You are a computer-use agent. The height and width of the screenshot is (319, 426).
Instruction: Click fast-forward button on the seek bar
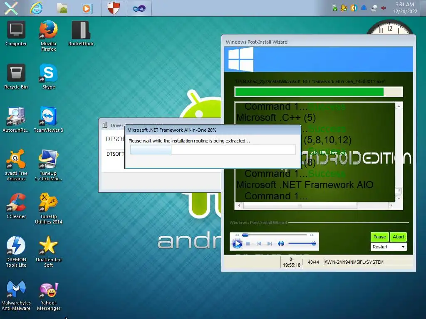tap(312, 235)
